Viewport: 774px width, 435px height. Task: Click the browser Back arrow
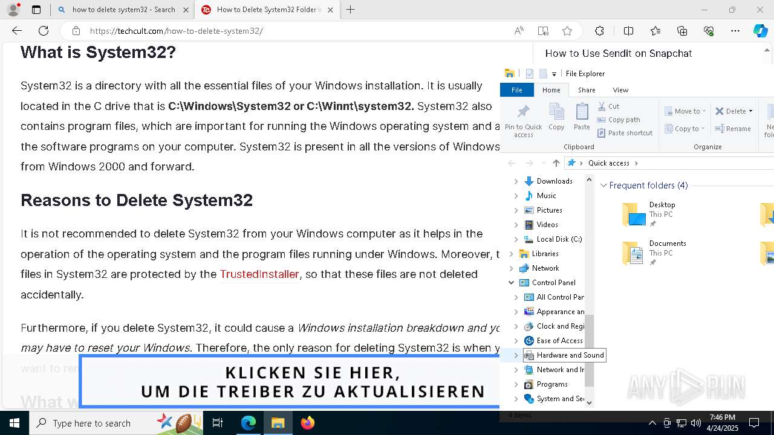17,31
